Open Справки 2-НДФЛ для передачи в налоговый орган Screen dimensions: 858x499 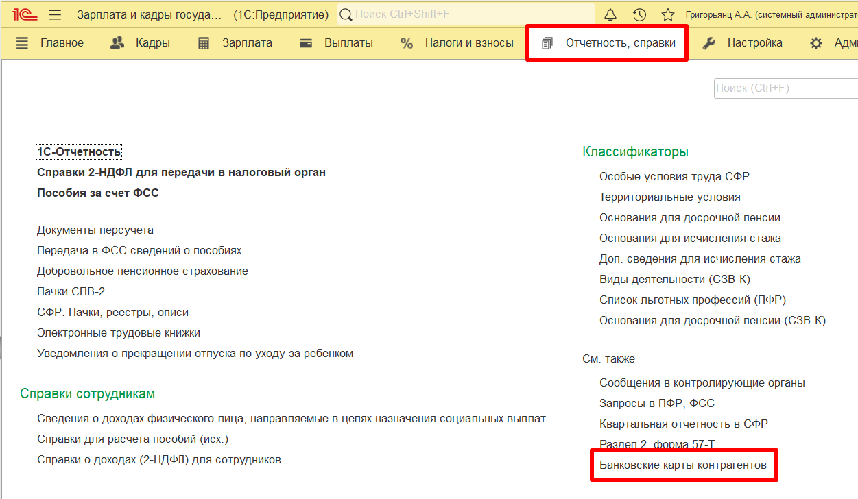(181, 173)
